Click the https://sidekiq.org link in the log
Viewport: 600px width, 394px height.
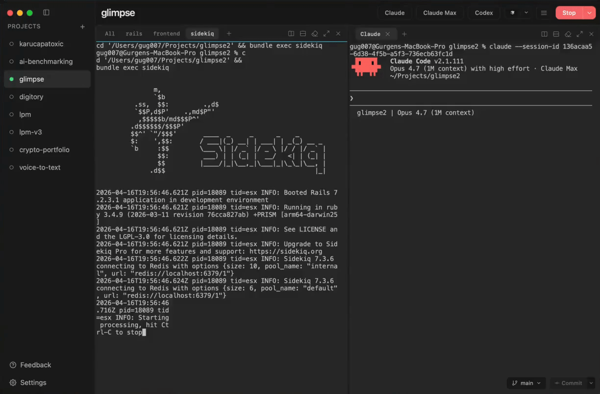[286, 251]
